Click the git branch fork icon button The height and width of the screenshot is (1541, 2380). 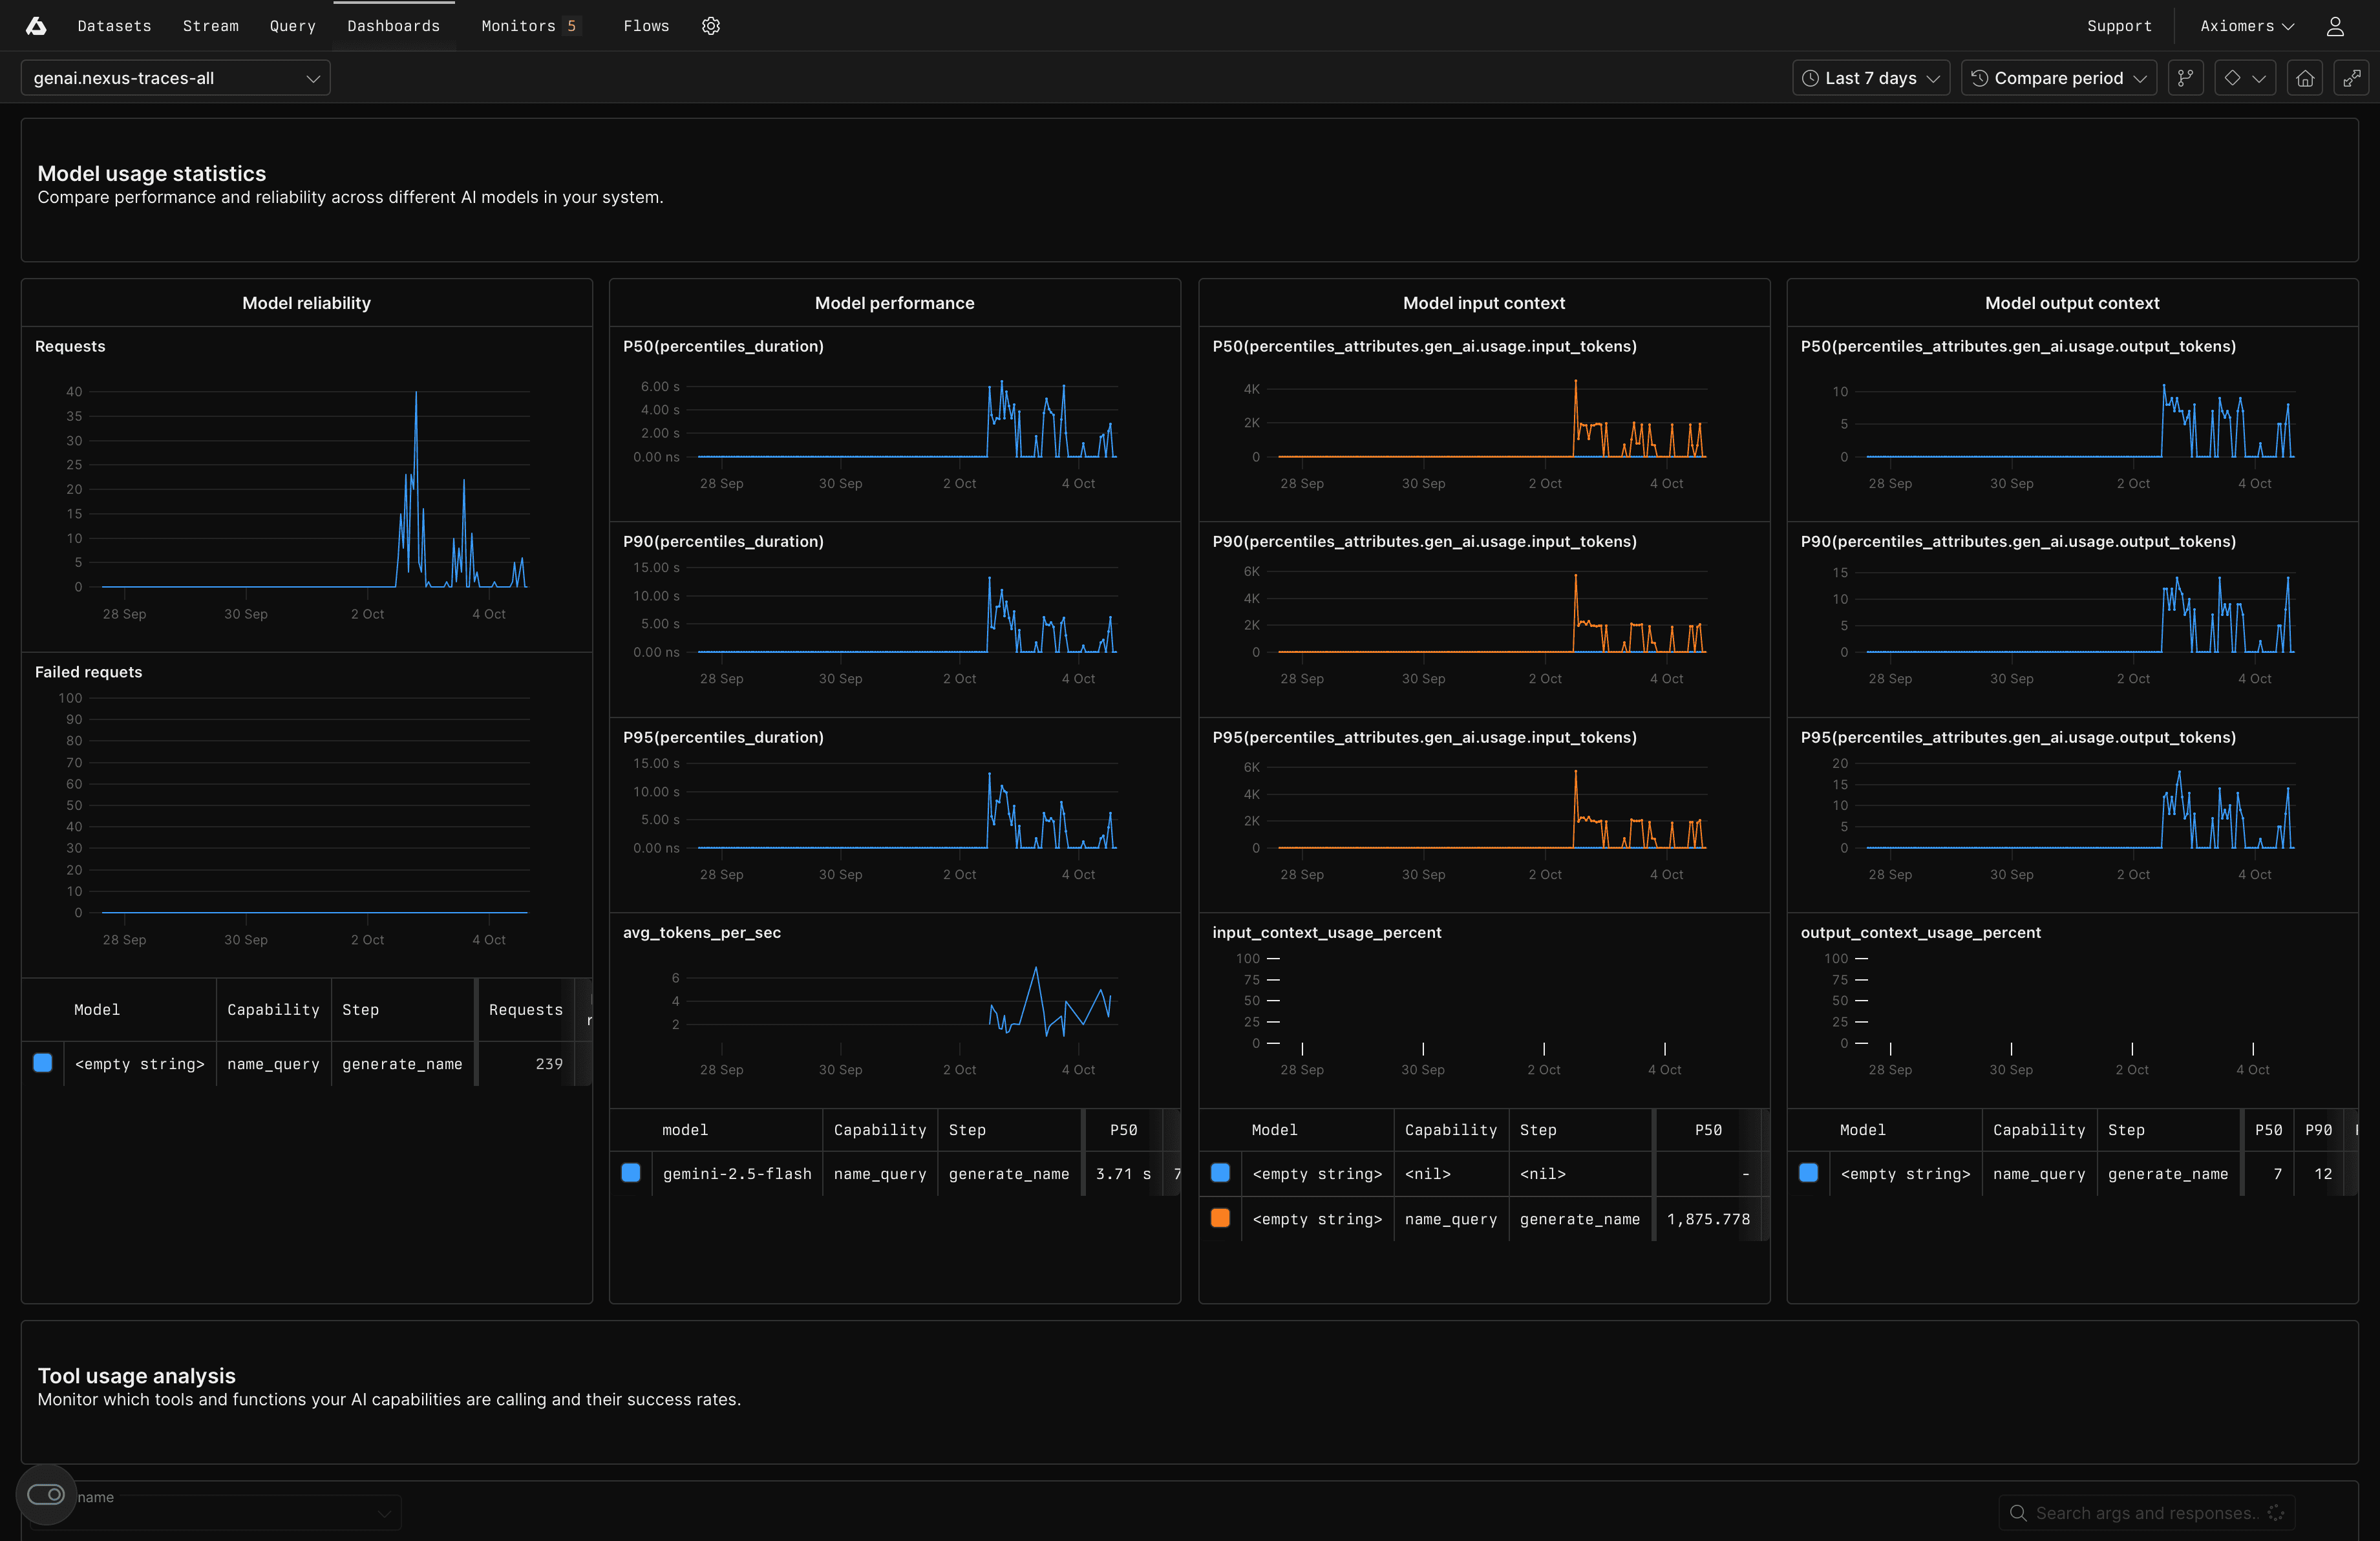pos(2185,78)
